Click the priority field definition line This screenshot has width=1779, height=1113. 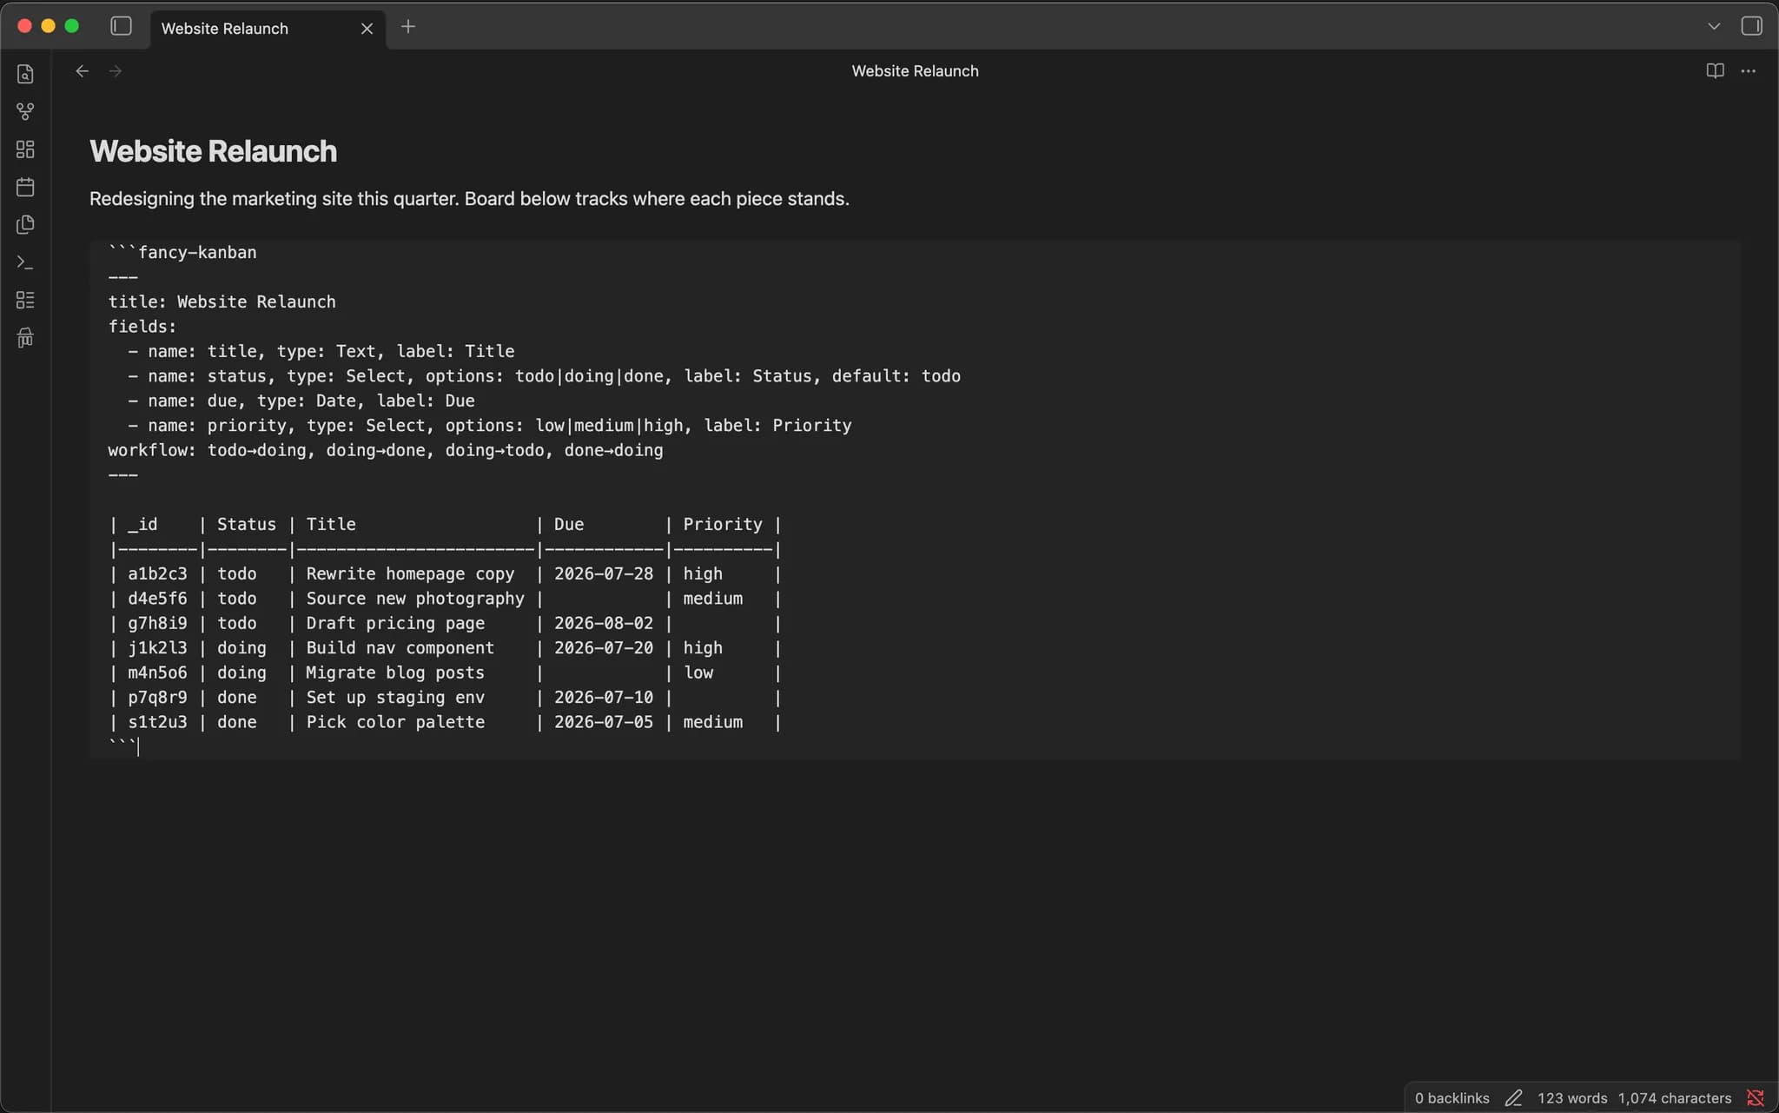point(489,426)
